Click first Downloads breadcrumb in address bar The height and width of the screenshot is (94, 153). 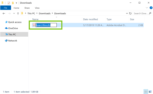(x=45, y=13)
